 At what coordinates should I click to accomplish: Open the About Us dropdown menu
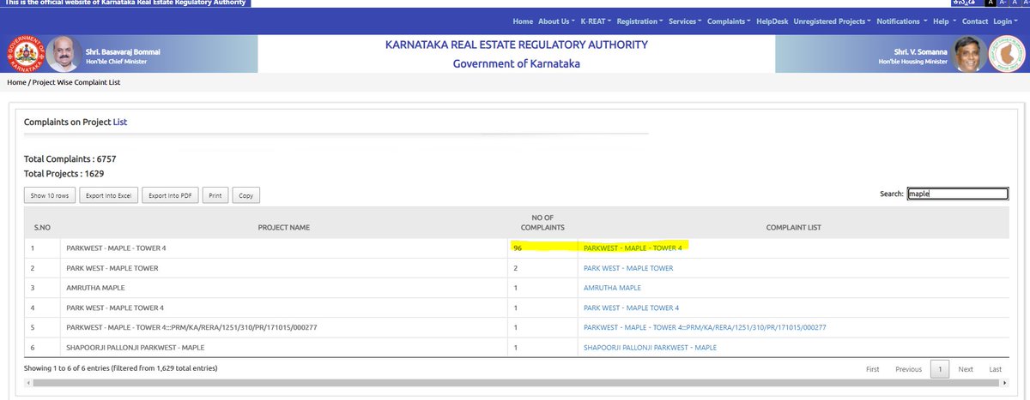[557, 21]
